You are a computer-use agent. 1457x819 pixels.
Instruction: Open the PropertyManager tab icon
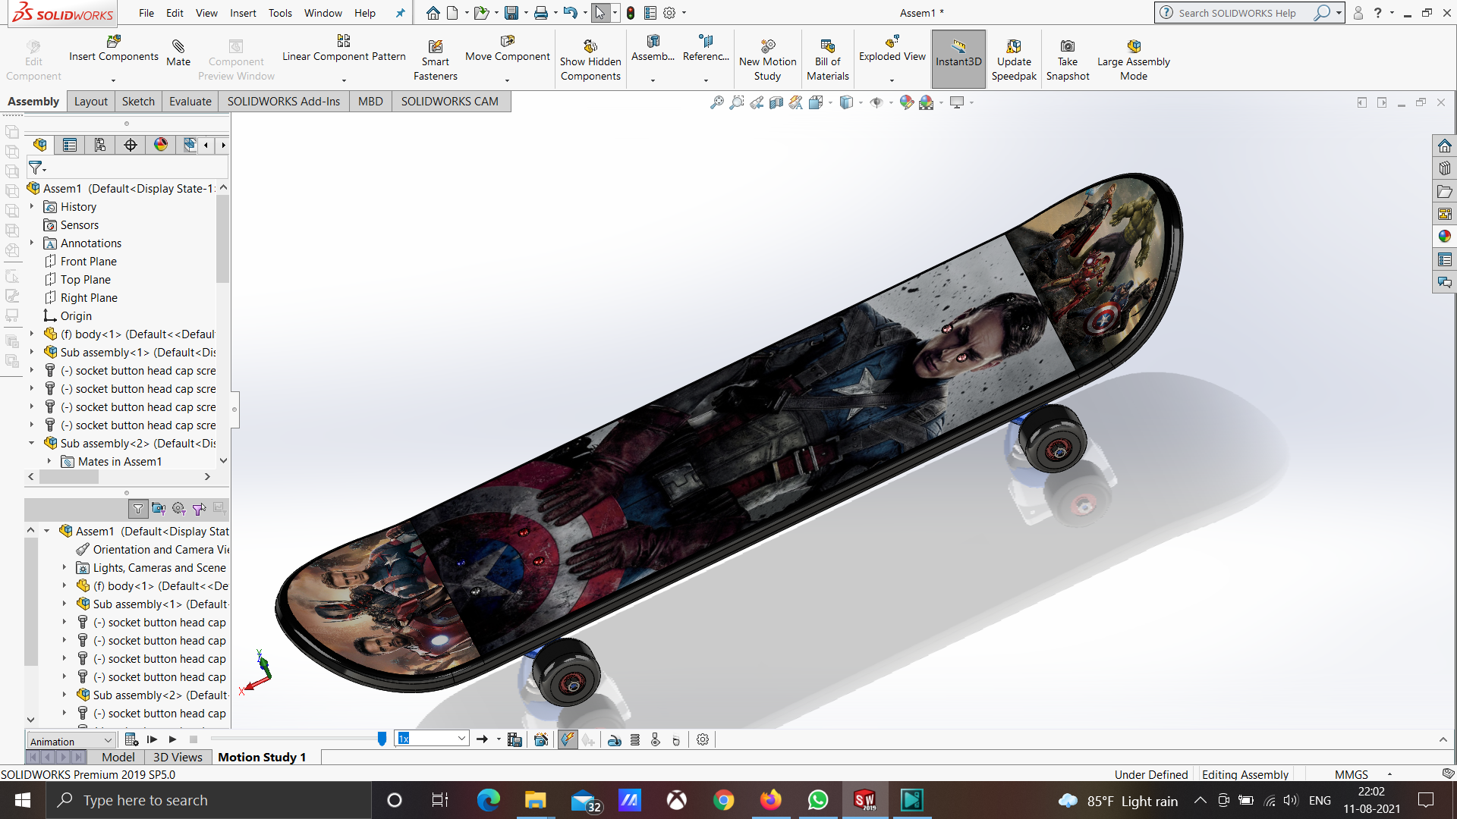[x=70, y=145]
